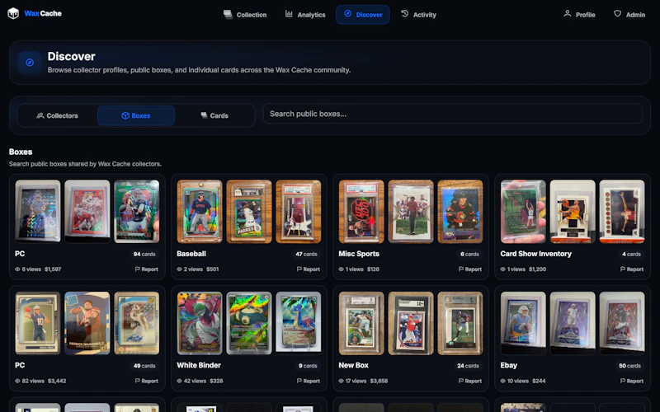The image size is (660, 412).
Task: Click the compass icon beside Discover heading
Action: tap(30, 63)
